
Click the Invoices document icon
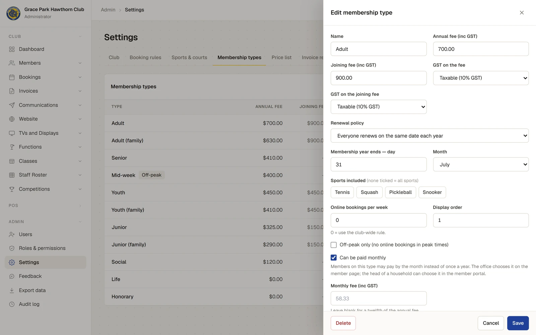[12, 91]
